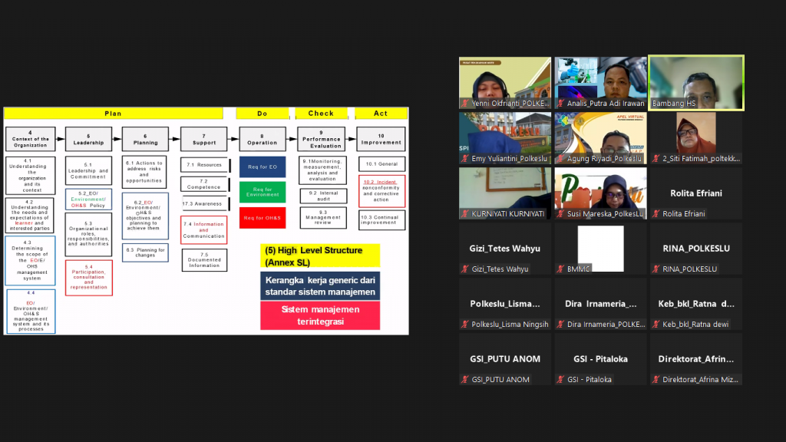Select the GSI - Pitaloka participant tile
786x442 pixels.
tap(600, 359)
